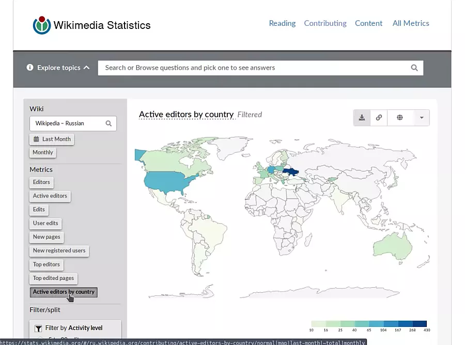465x345 pixels.
Task: Click the legend swatch between 65 and 104
Action: (x=376, y=324)
